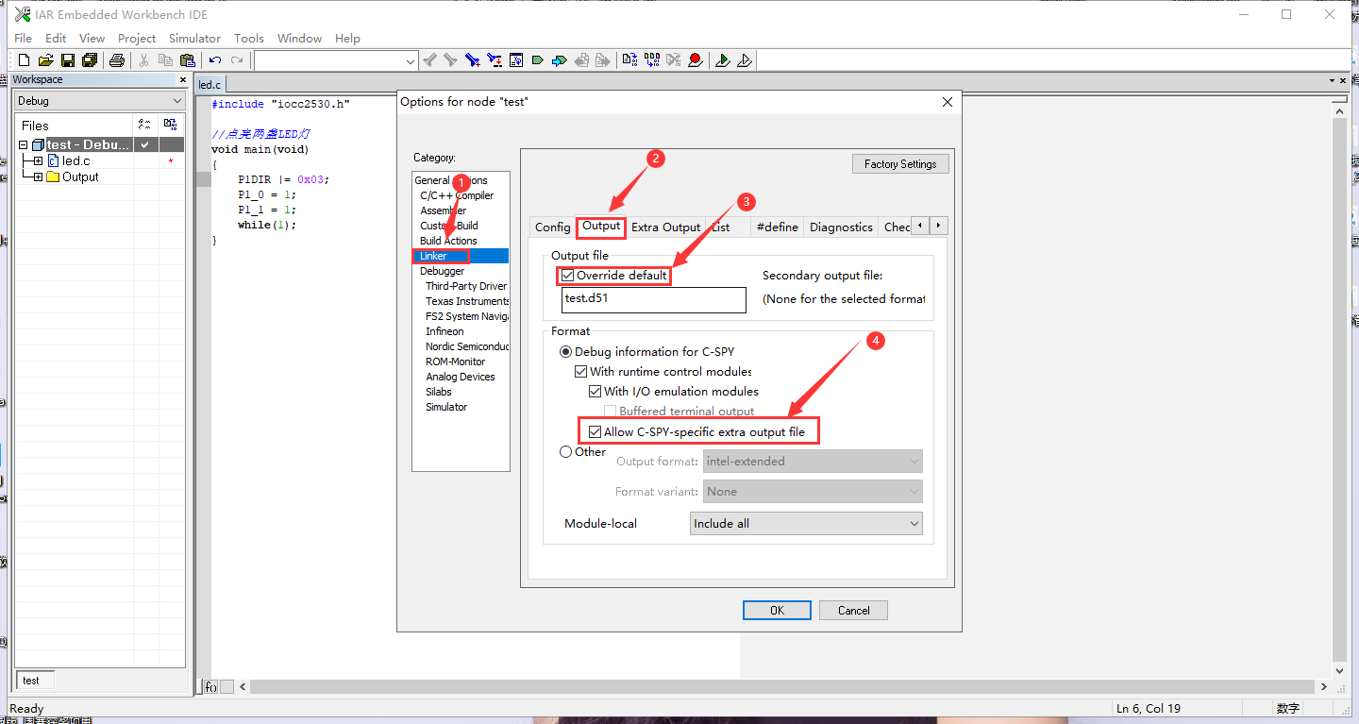Open the Tools menu
Image resolution: width=1359 pixels, height=724 pixels.
click(x=249, y=39)
